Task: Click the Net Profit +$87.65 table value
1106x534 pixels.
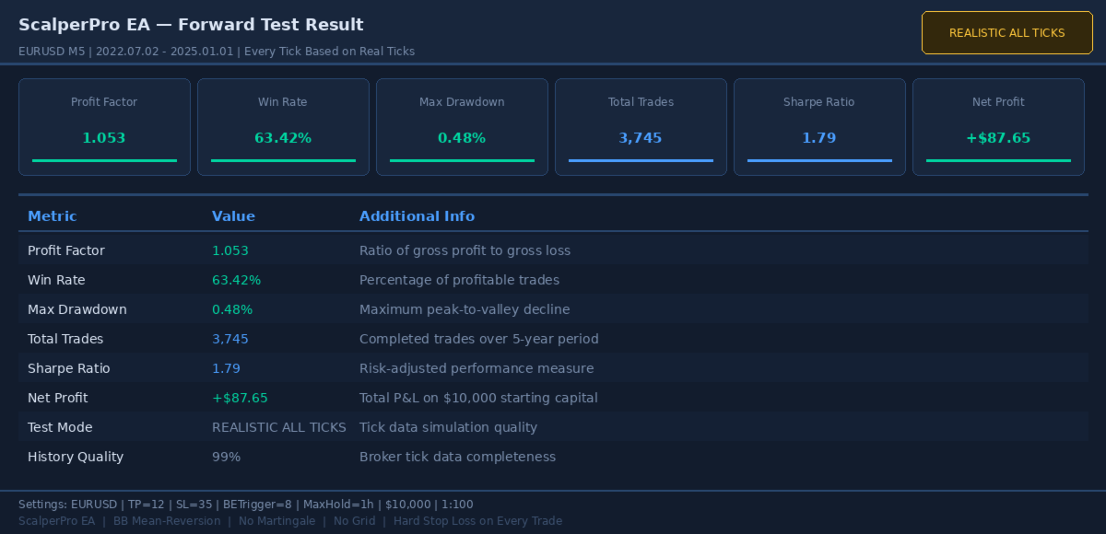Action: (x=240, y=398)
